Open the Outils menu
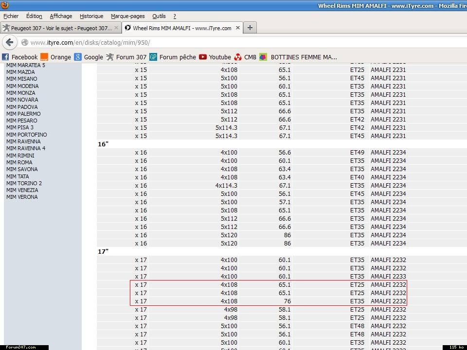Viewport: 467px width, 350px height. (x=159, y=16)
